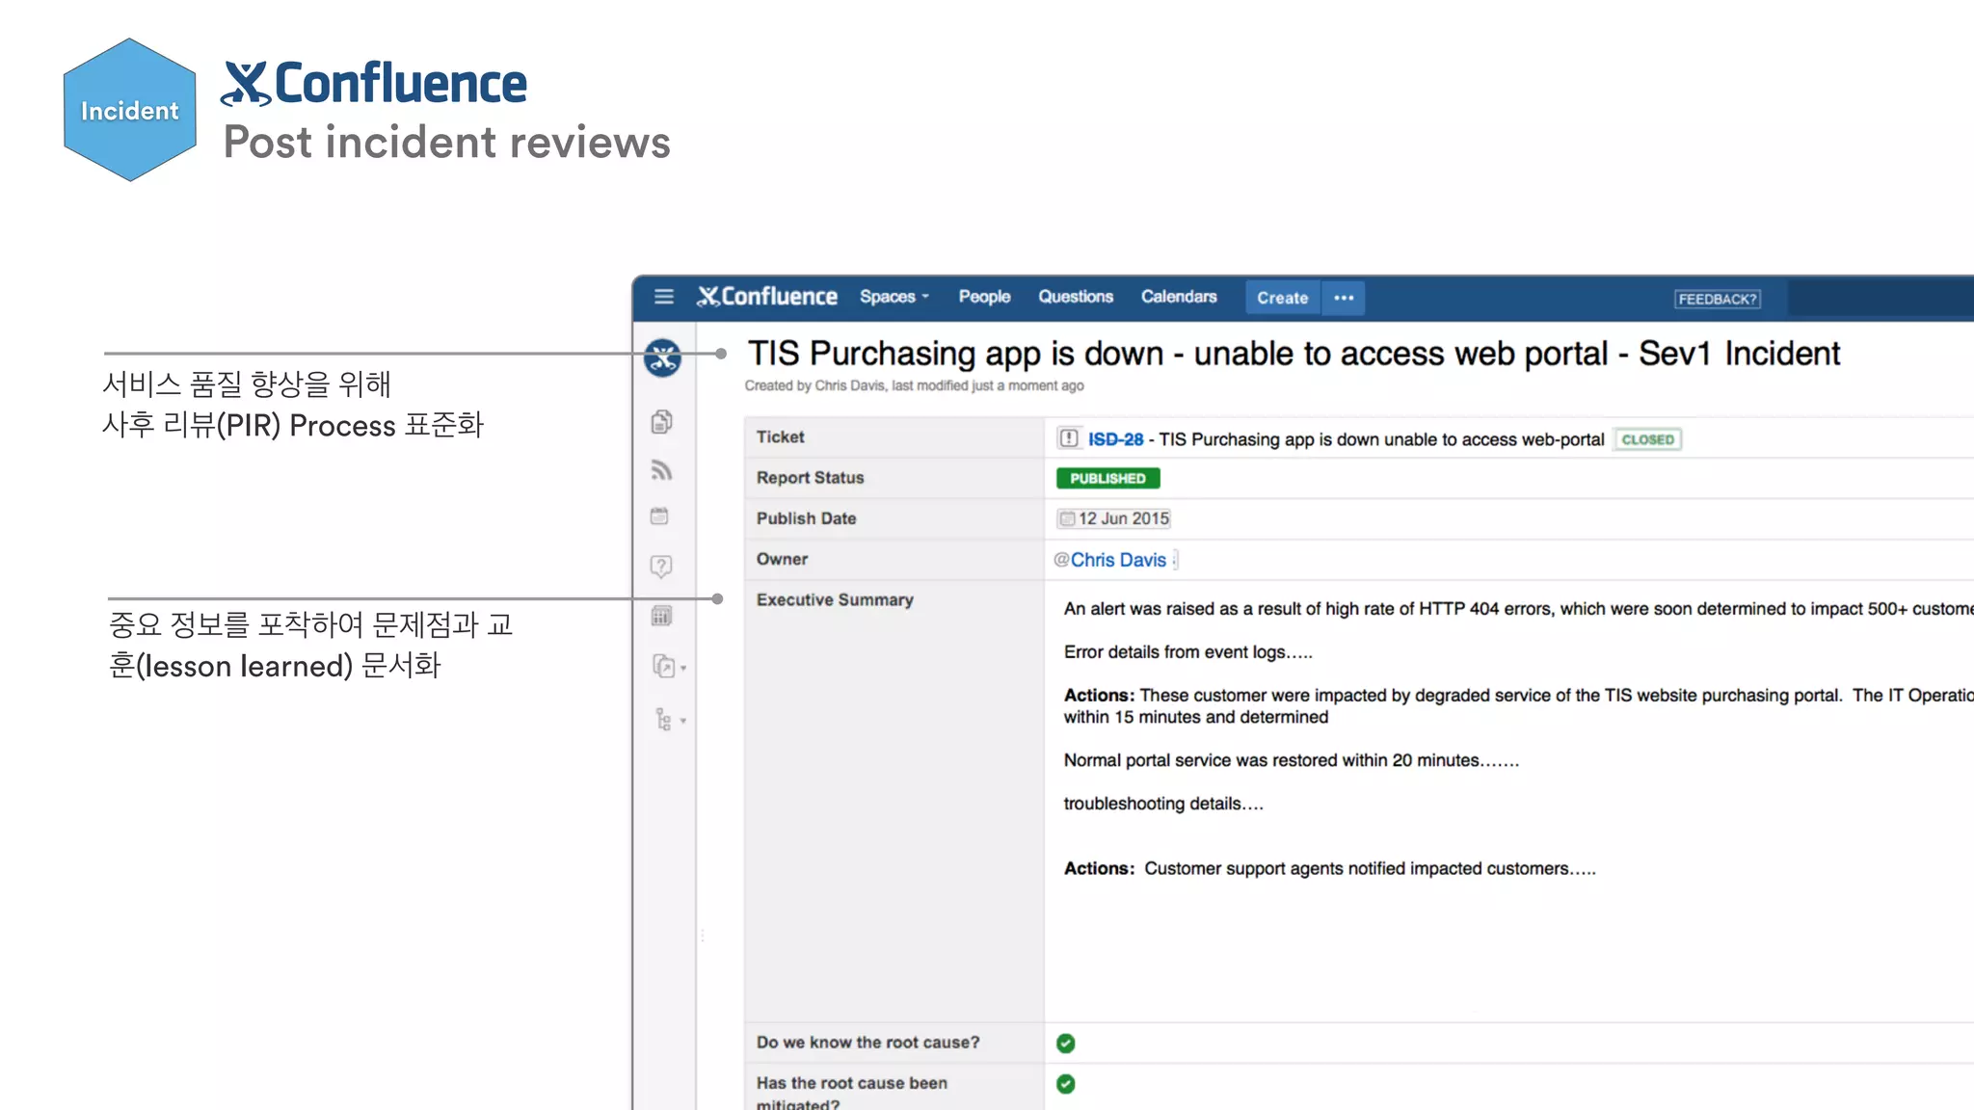Screen dimensions: 1974x1110
Task: Click the PUBLISHED report status label
Action: [x=1107, y=479]
